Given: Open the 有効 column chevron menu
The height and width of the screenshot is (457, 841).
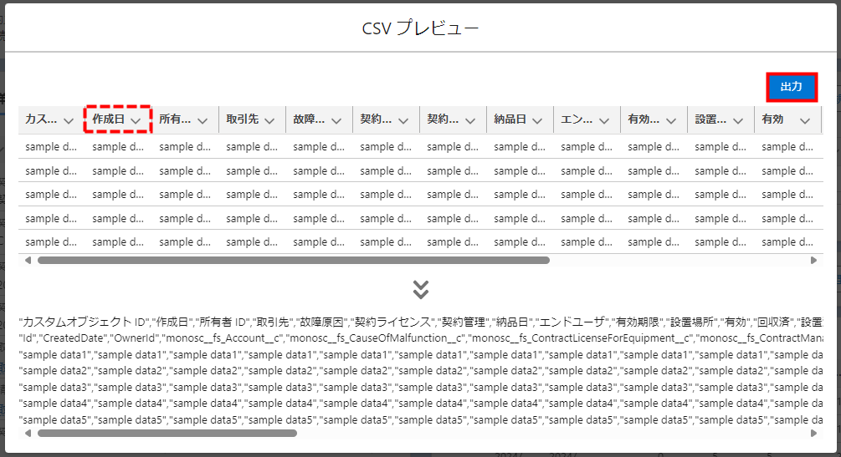Looking at the screenshot, I should click(x=805, y=120).
